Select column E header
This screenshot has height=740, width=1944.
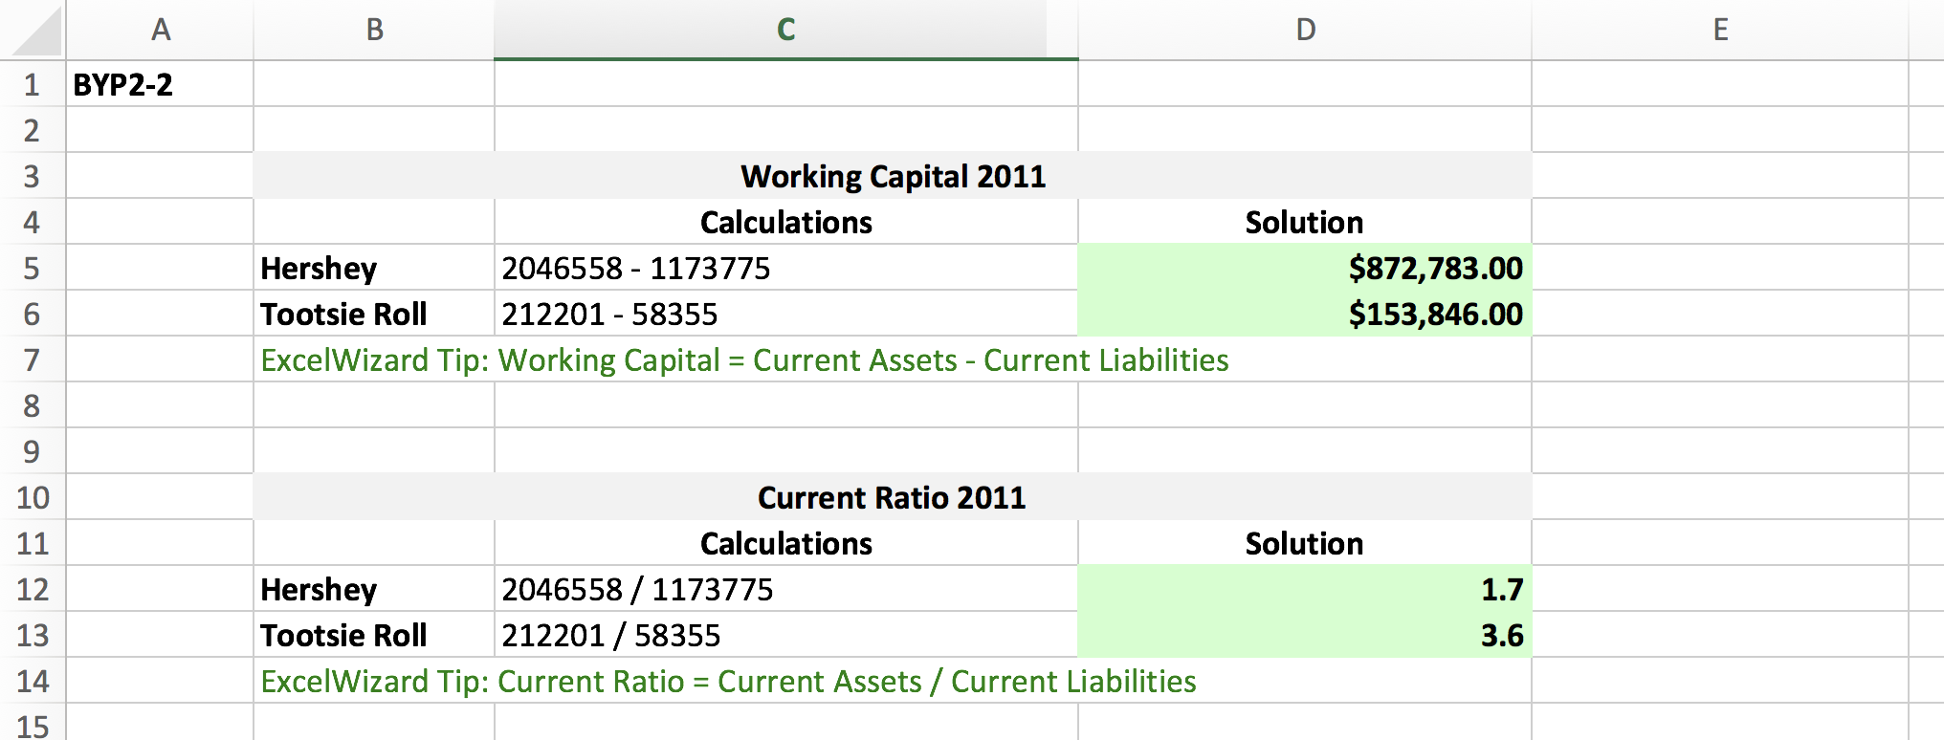[1720, 30]
